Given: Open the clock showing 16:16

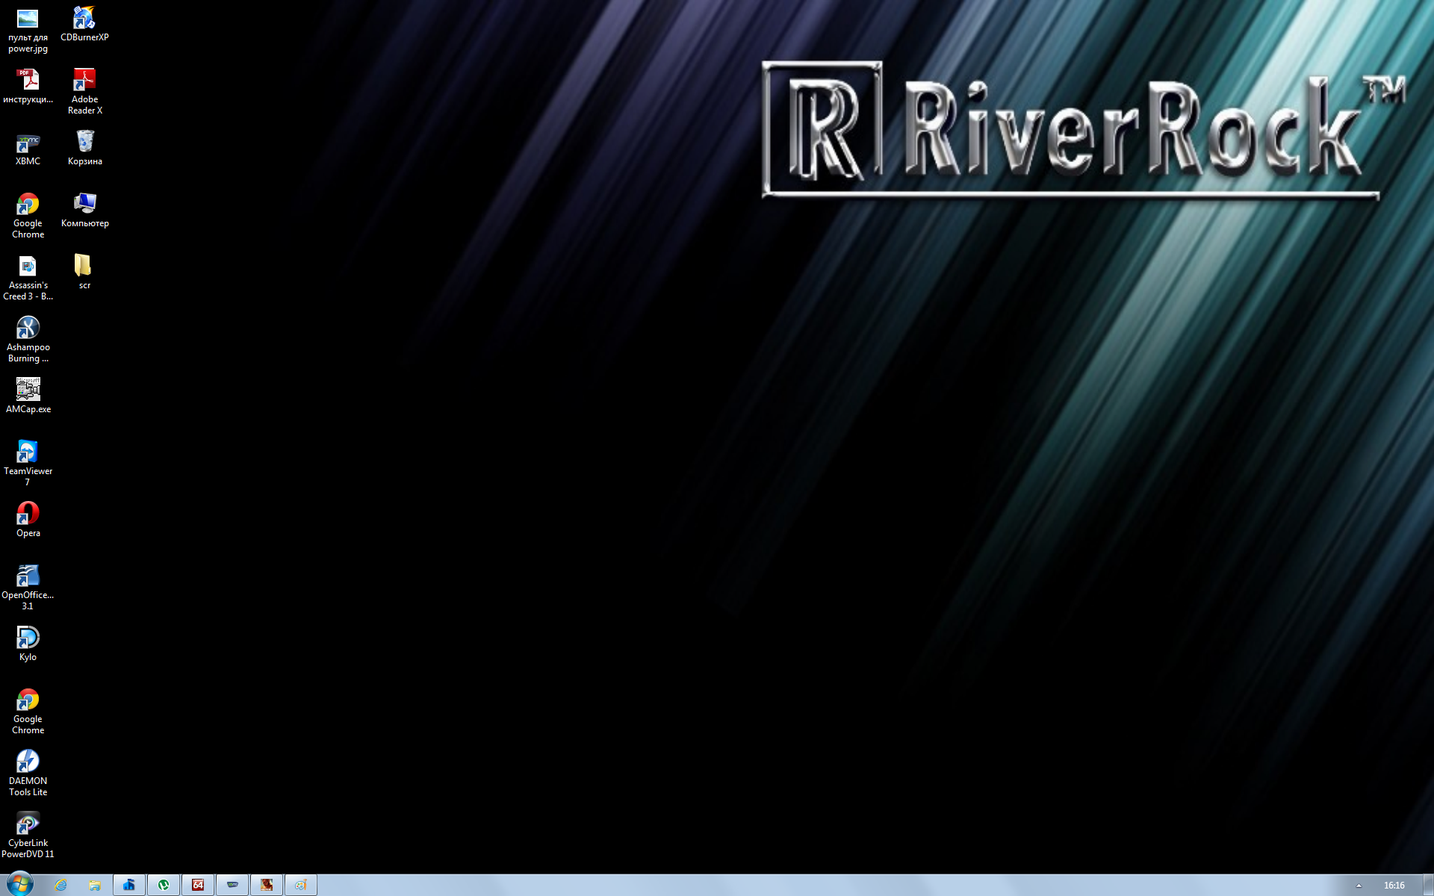Looking at the screenshot, I should 1394,886.
